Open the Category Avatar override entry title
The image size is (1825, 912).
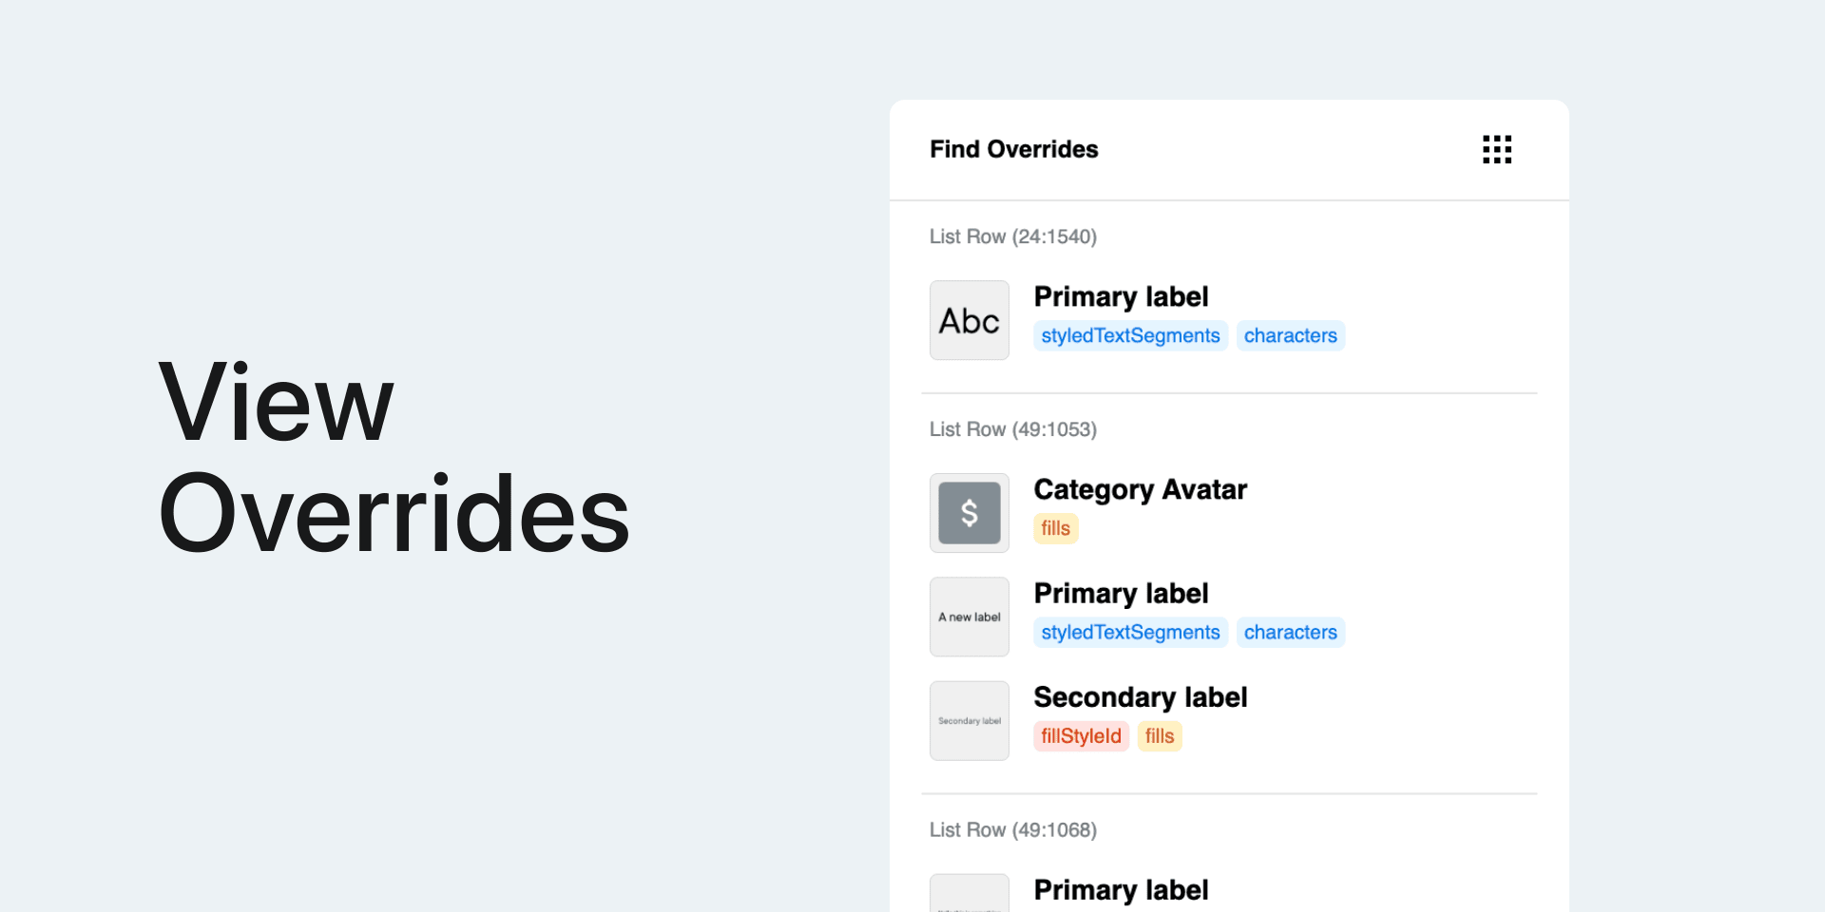1140,489
